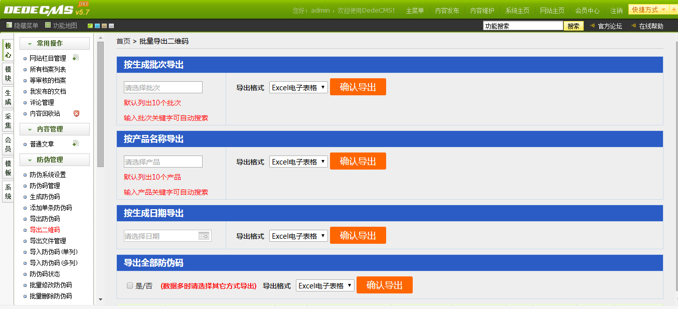Click the 首页 breadcrumb link
Viewport: 678px width, 309px height.
click(x=123, y=41)
